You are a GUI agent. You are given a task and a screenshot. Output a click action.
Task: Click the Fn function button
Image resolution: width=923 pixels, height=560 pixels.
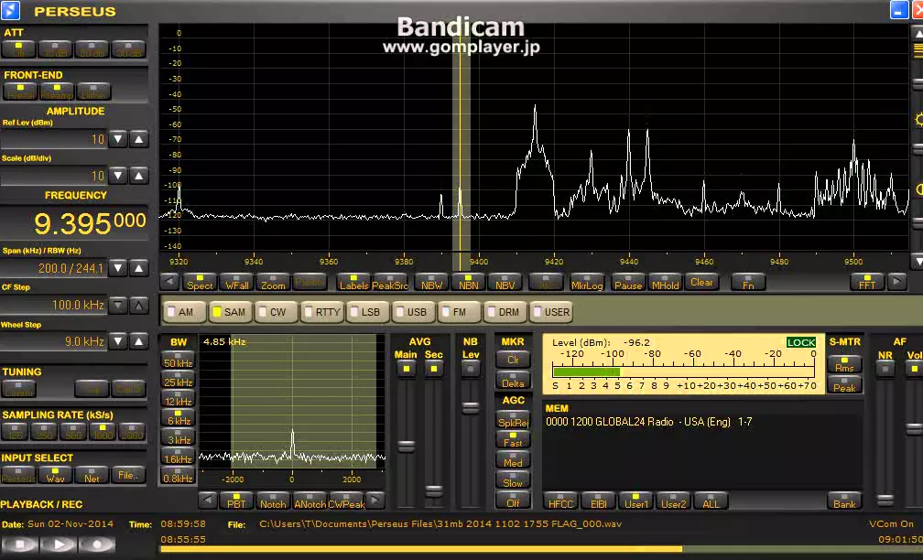748,283
